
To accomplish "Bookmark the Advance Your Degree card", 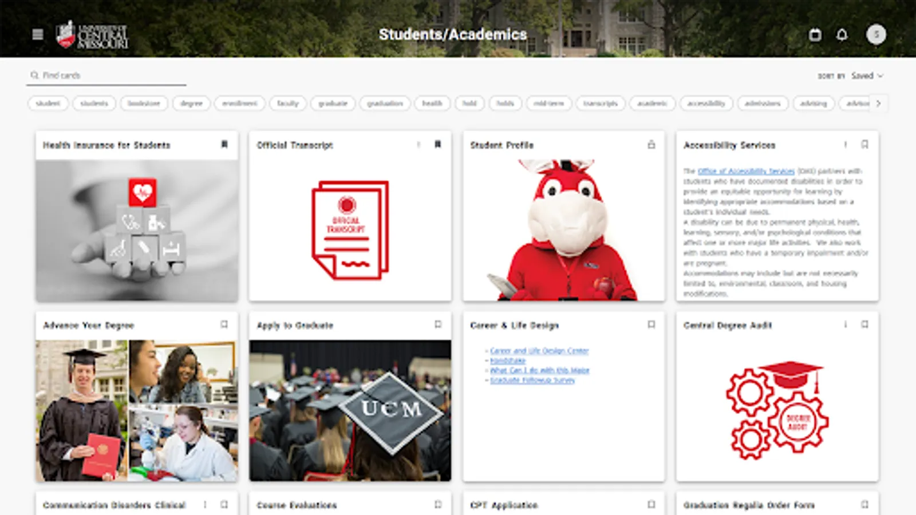I will click(224, 324).
